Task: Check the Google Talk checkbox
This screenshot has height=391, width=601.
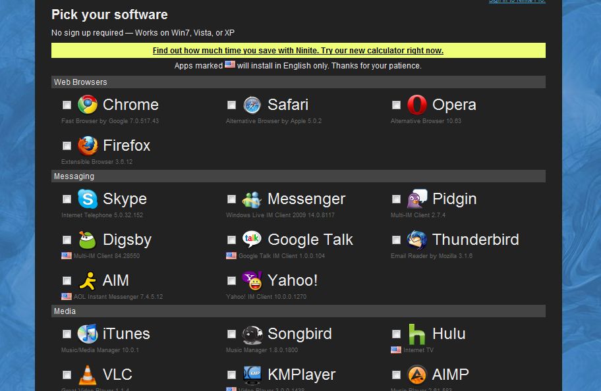Action: [231, 240]
